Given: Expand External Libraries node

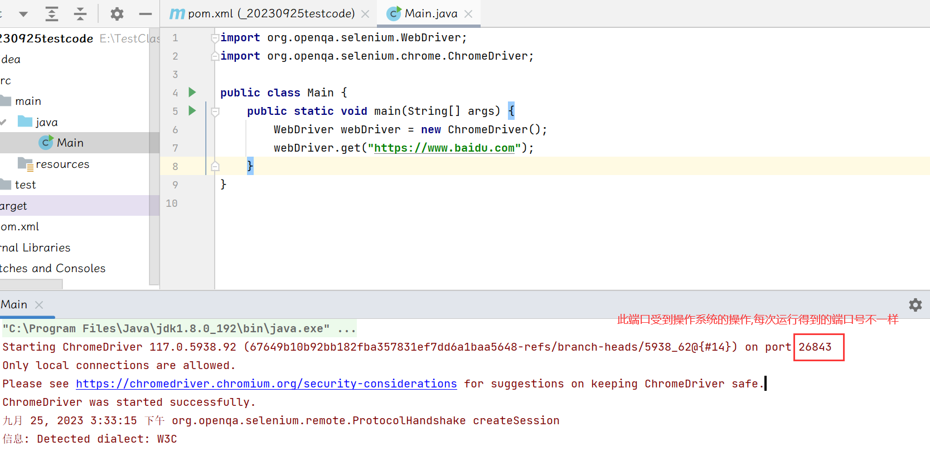Looking at the screenshot, I should coord(36,248).
